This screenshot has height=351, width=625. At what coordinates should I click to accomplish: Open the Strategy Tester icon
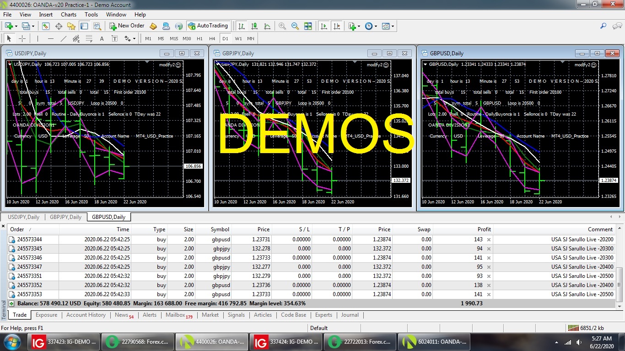coord(97,26)
